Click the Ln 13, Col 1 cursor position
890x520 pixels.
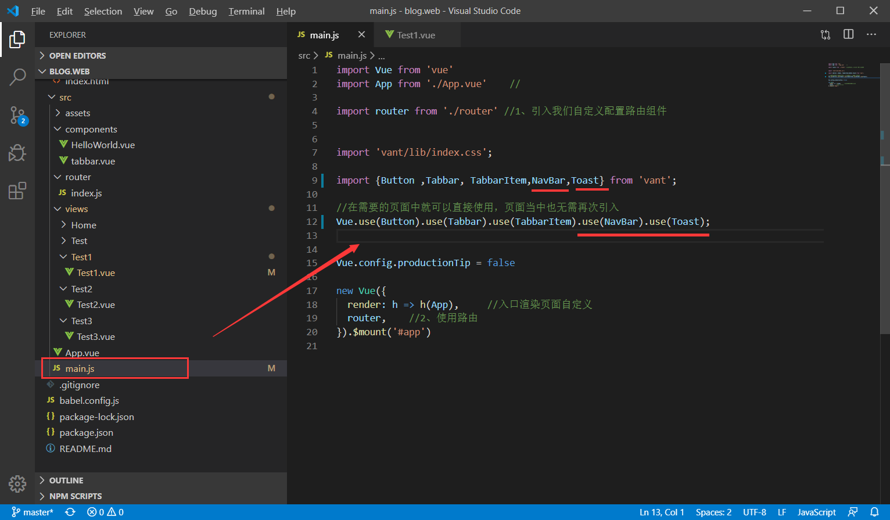[662, 512]
